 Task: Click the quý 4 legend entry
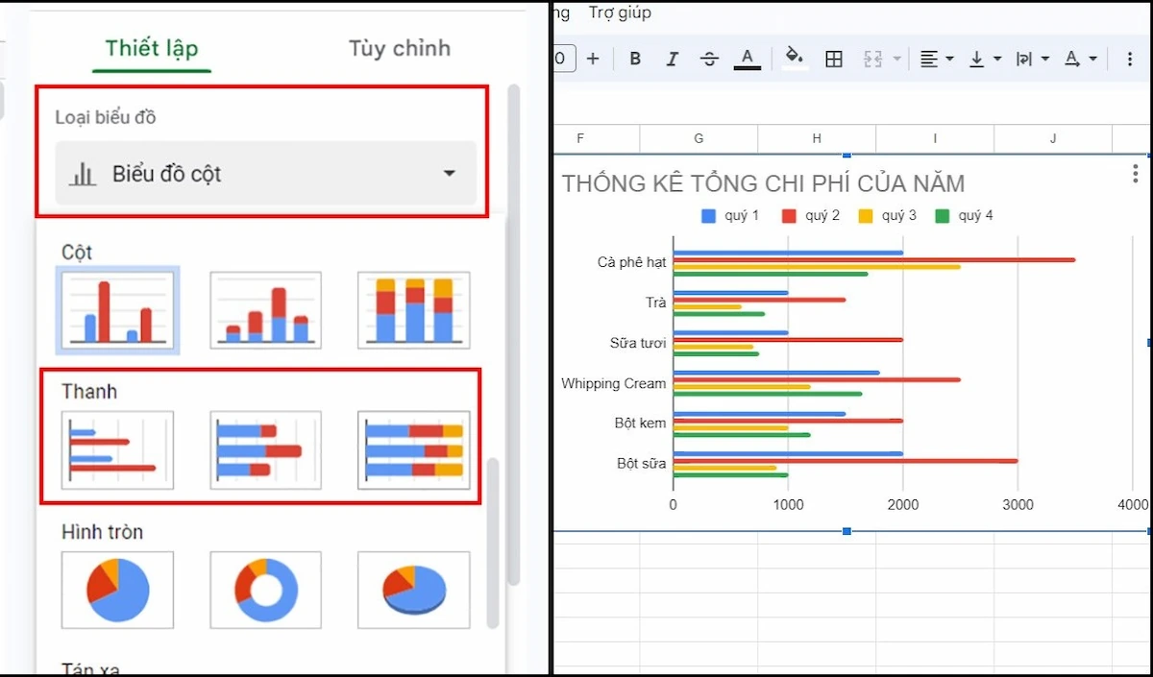pos(965,216)
